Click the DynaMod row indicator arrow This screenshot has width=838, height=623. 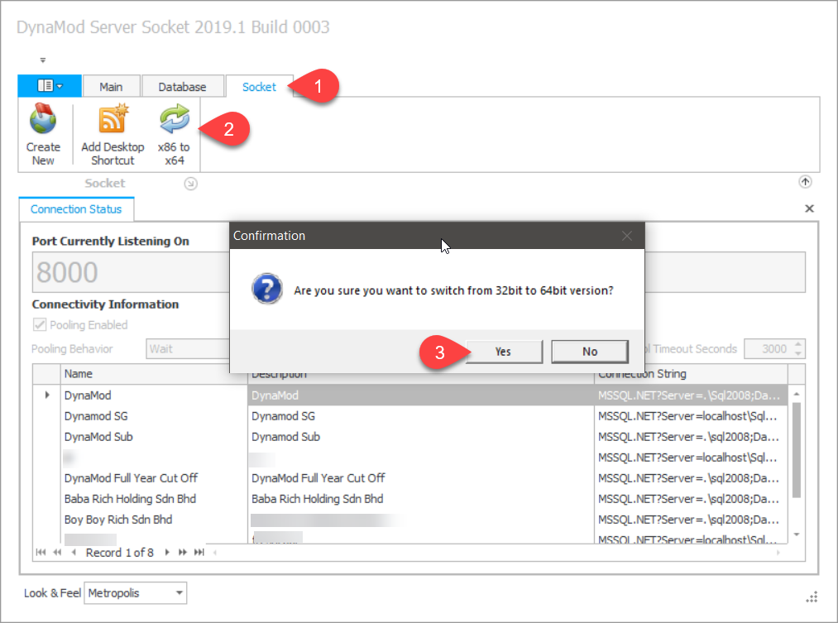click(47, 395)
